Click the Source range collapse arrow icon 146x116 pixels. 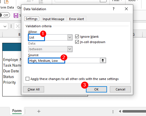(x=103, y=60)
